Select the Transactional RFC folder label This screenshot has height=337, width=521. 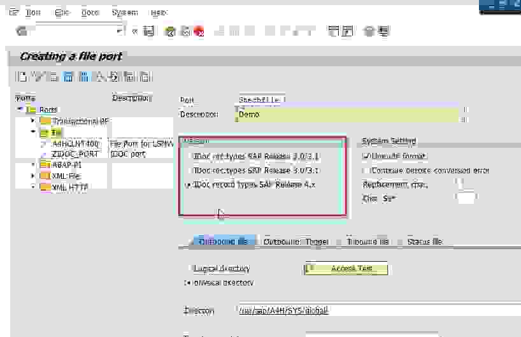[x=80, y=121]
